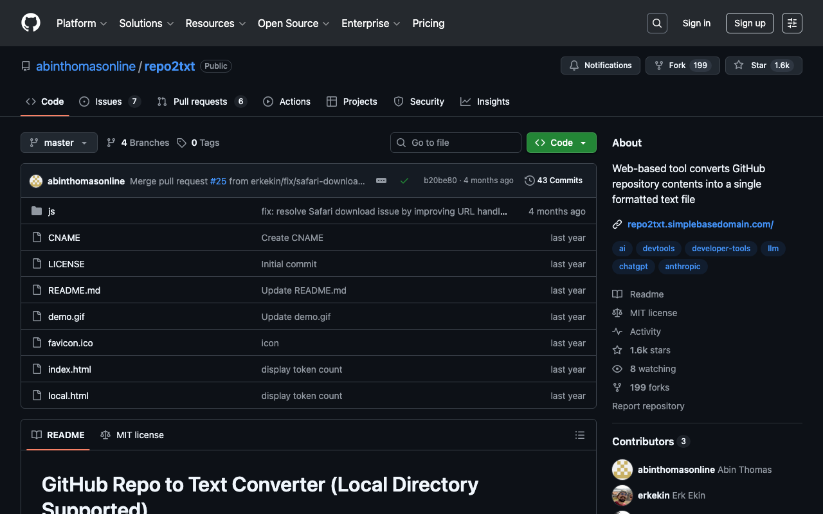The width and height of the screenshot is (823, 514).
Task: Expand the Platform menu in header
Action: pos(82,23)
